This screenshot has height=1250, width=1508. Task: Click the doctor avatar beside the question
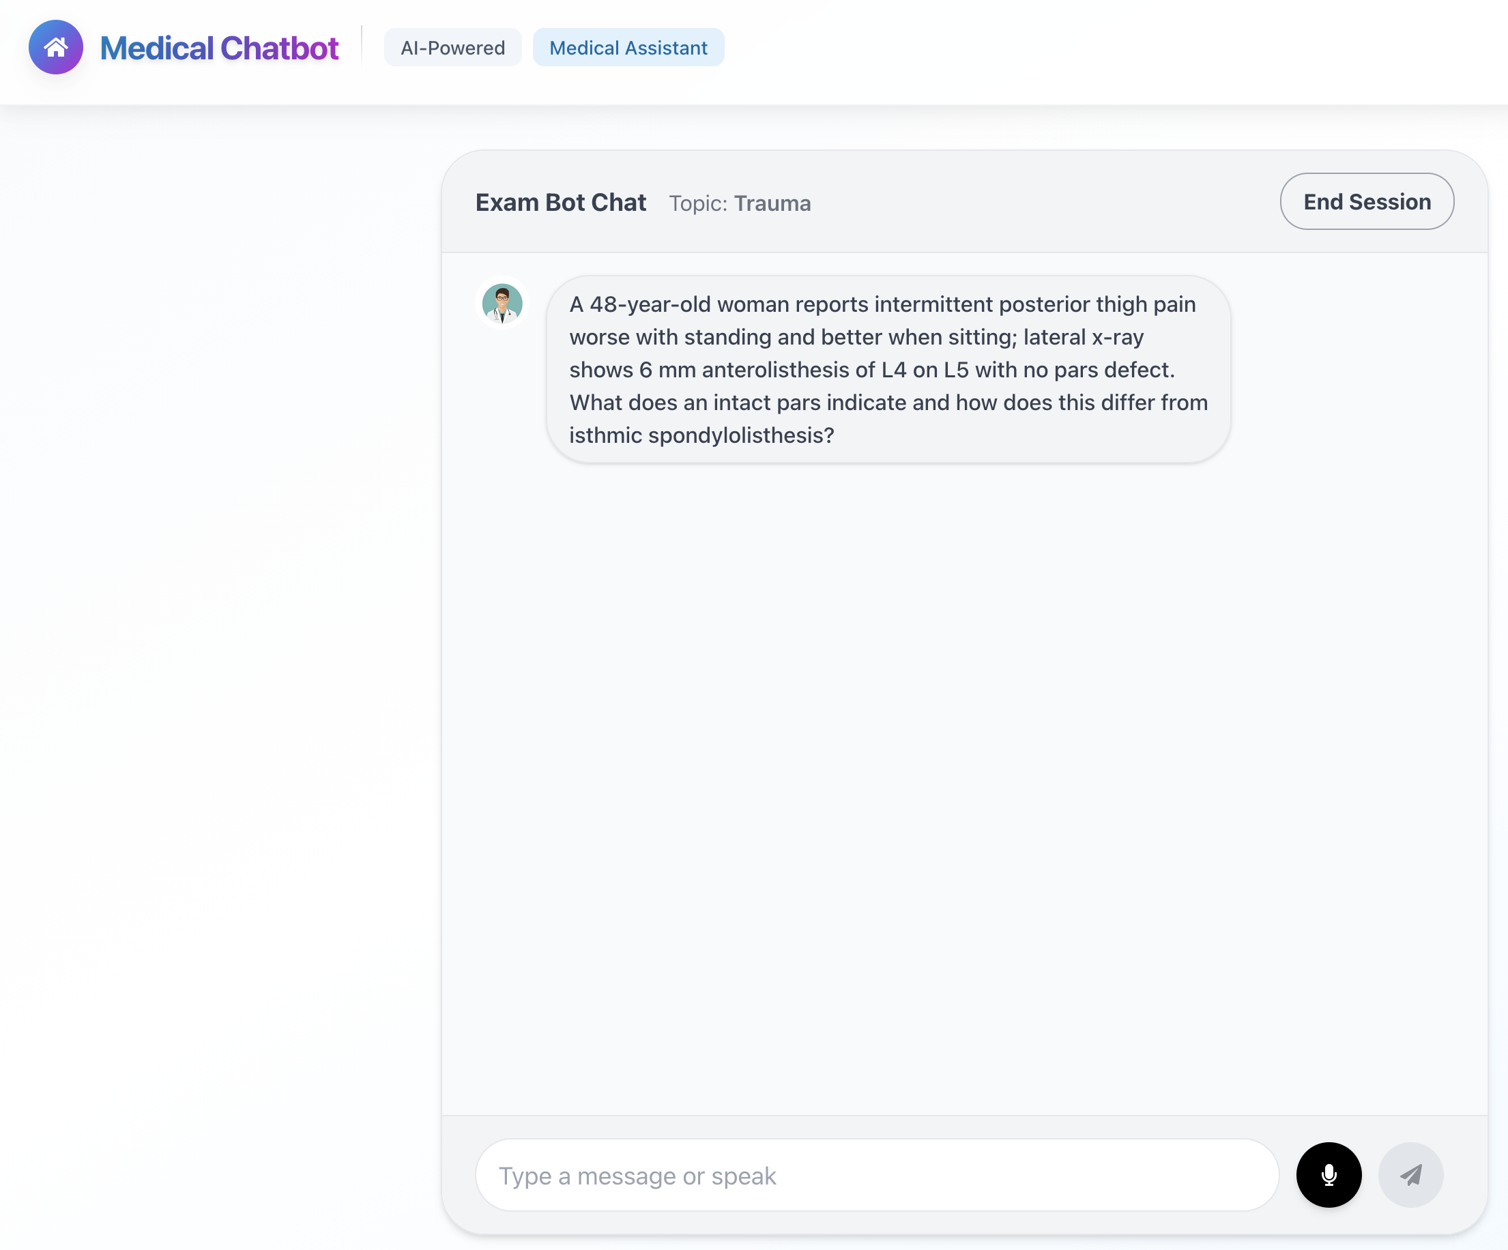502,302
